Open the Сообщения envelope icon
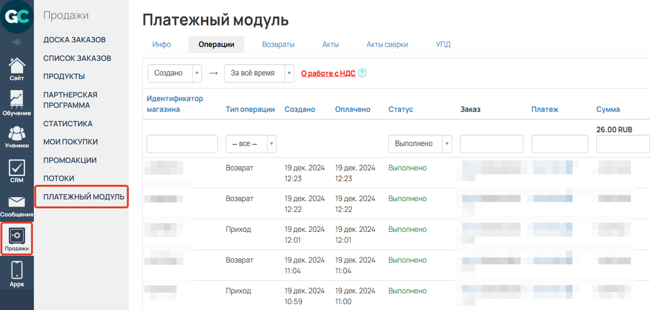This screenshot has height=310, width=650. tap(17, 205)
